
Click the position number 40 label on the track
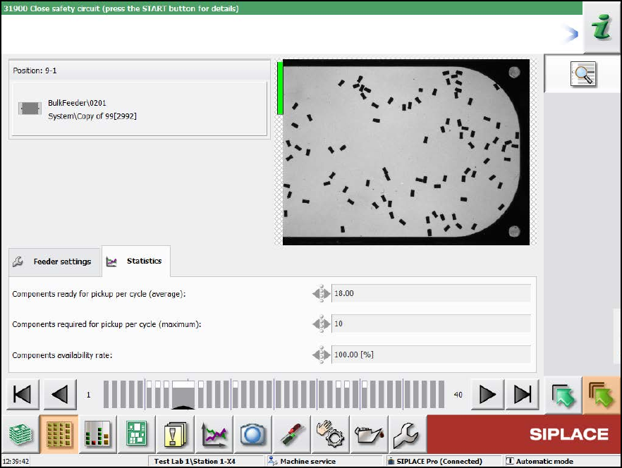point(458,395)
